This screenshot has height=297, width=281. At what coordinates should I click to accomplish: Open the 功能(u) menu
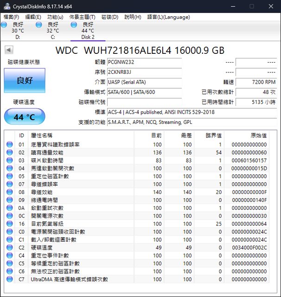(55, 17)
